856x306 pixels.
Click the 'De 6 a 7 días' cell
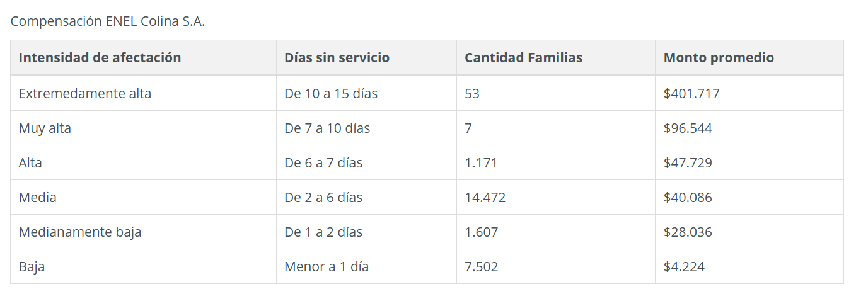(x=323, y=163)
